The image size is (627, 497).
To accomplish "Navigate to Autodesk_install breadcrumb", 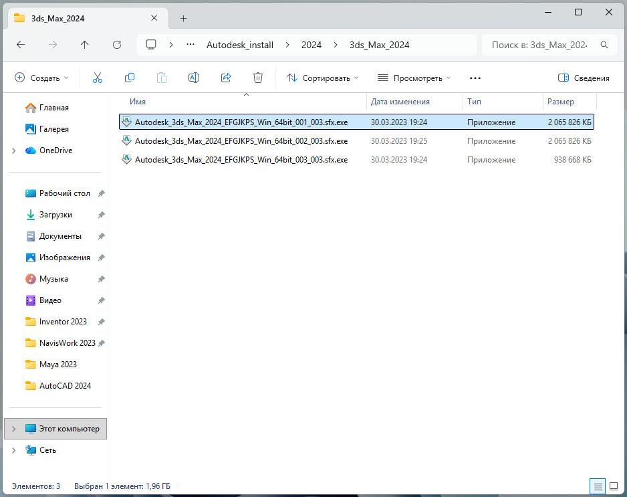I will click(240, 45).
